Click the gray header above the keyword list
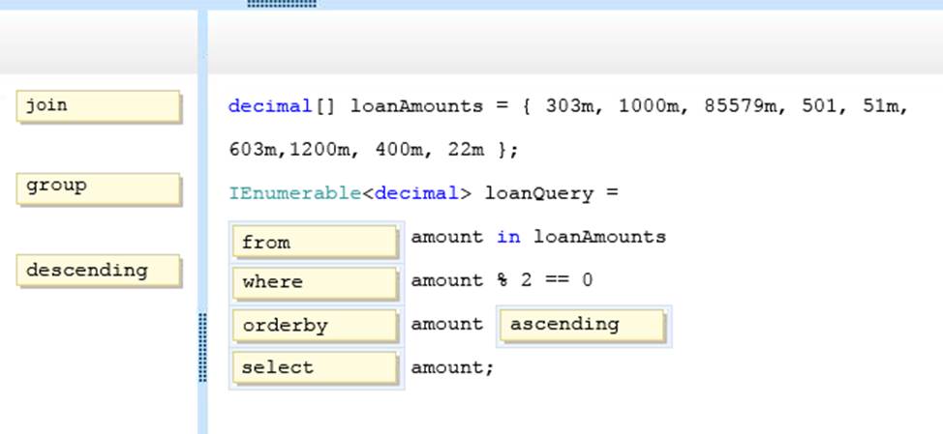The width and height of the screenshot is (943, 434). 98,43
